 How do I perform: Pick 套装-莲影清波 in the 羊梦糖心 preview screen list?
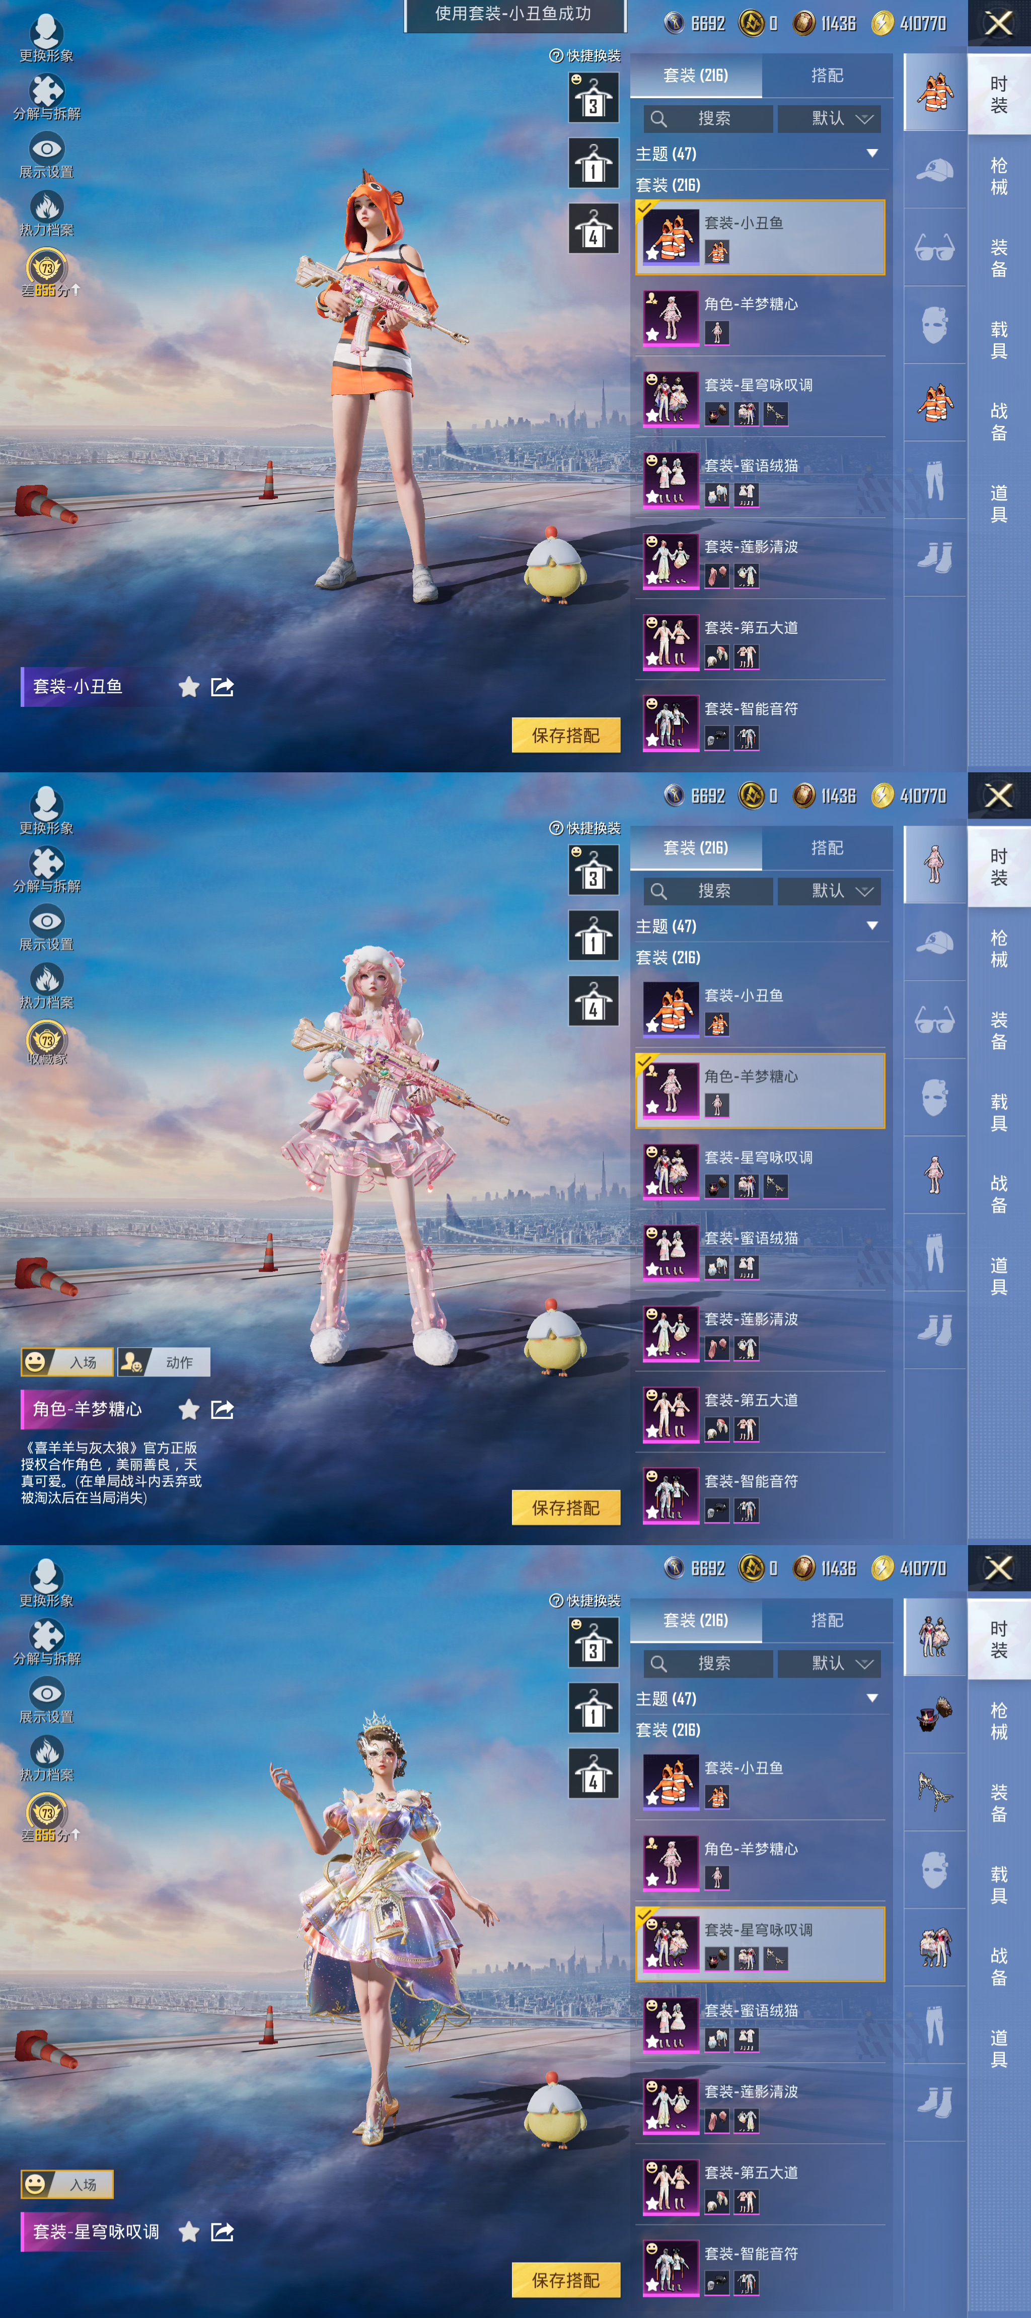pos(760,1334)
